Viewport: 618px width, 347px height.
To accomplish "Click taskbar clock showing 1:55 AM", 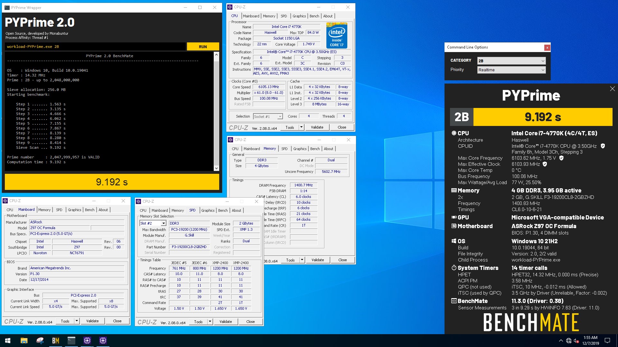I will coord(590,341).
